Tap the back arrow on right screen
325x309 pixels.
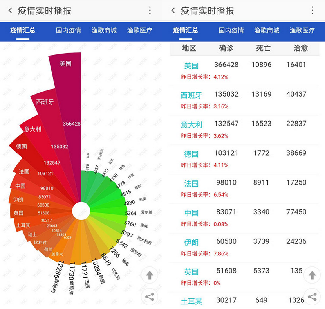(173, 11)
